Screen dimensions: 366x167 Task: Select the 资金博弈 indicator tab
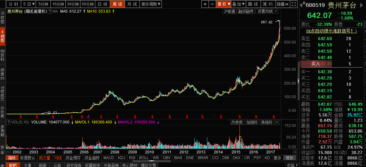tap(73, 158)
